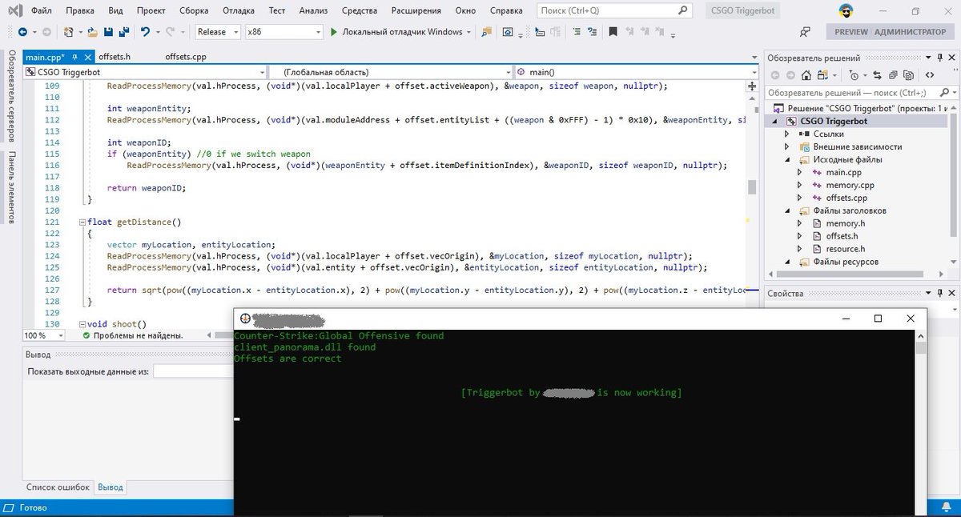Select Файлы ресурсов folder in Solution Explorer

pos(845,262)
